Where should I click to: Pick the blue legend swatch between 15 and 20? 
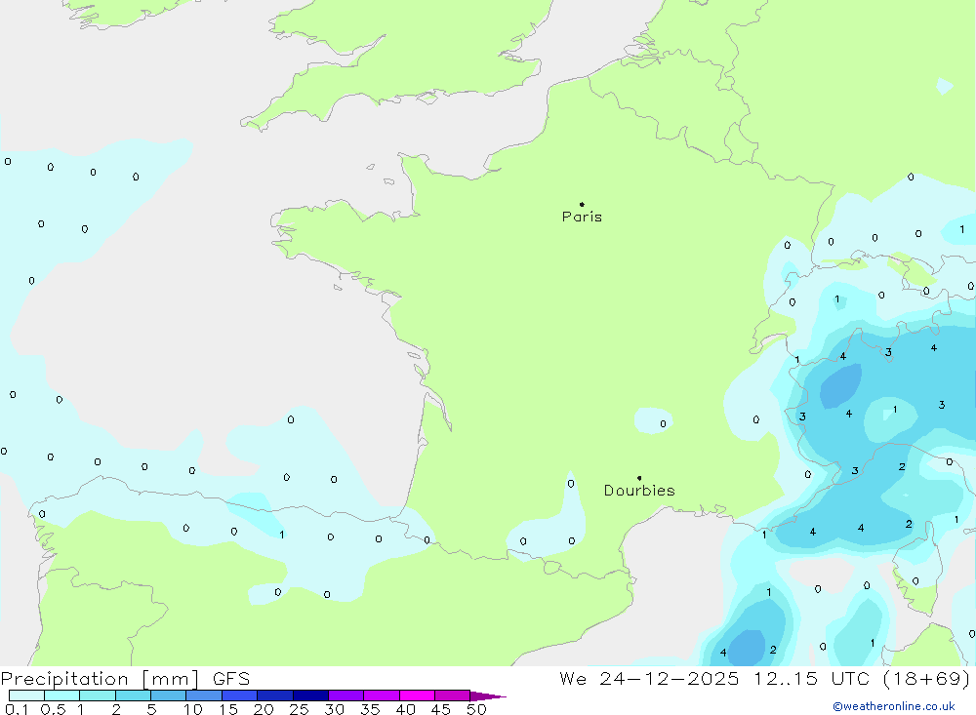click(x=239, y=695)
